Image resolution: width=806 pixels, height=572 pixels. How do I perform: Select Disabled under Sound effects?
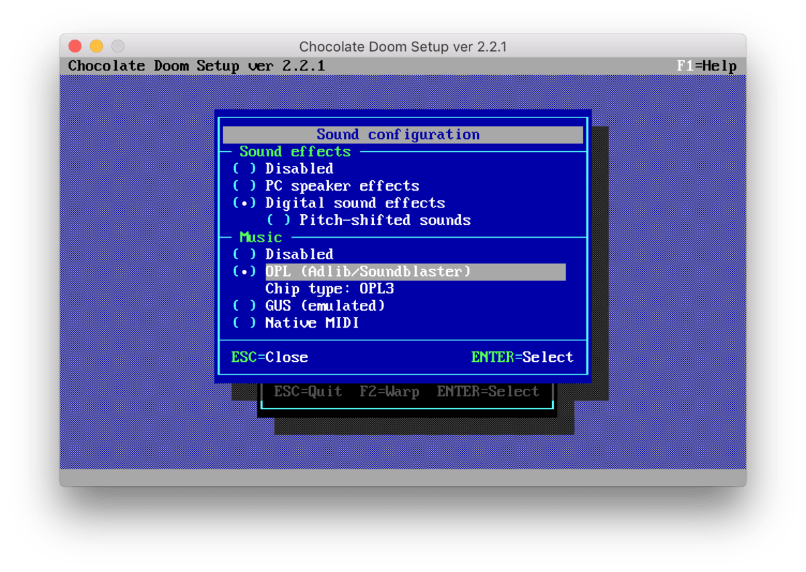[283, 169]
